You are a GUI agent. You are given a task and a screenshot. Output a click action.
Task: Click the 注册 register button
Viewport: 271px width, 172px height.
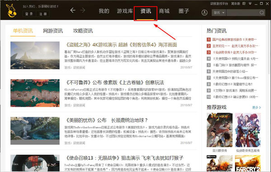pyautogui.click(x=43, y=14)
